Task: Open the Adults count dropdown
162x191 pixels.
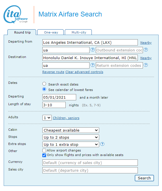Action: [x=47, y=118]
